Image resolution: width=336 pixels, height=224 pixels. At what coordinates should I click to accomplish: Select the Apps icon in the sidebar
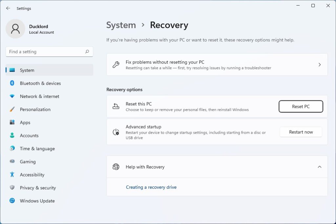pyautogui.click(x=12, y=122)
